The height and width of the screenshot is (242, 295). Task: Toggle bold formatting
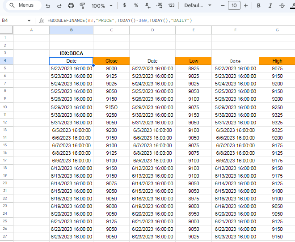pos(258,6)
